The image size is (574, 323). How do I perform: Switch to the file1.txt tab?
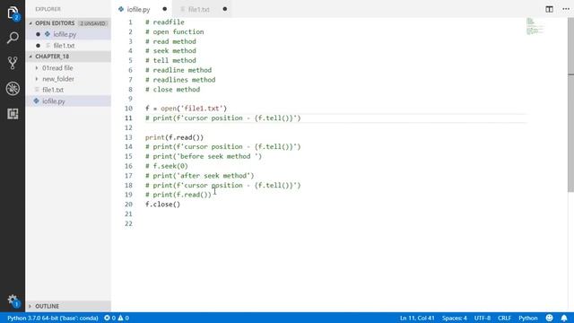[x=199, y=9]
